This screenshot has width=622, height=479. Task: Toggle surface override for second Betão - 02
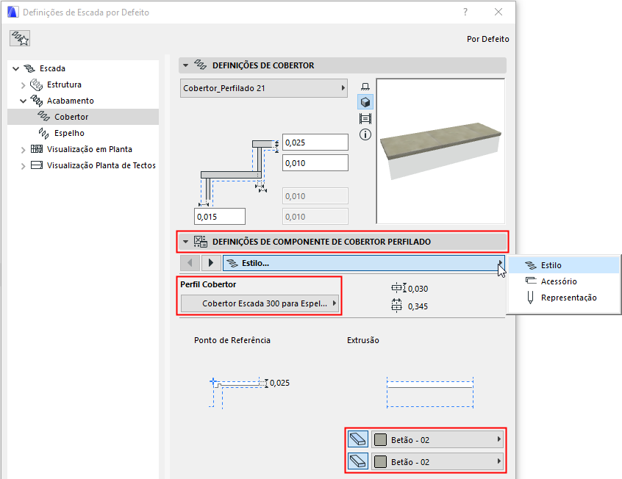[x=358, y=461]
